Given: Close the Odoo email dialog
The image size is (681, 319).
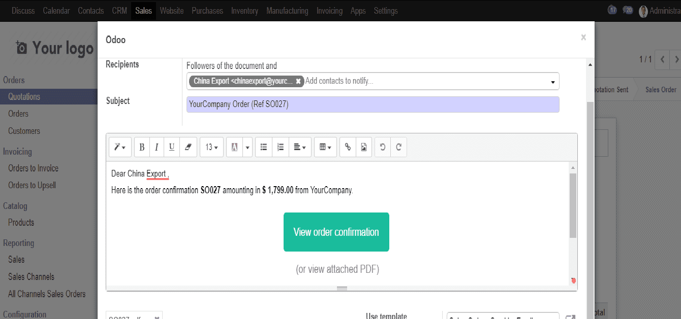Looking at the screenshot, I should pos(583,37).
